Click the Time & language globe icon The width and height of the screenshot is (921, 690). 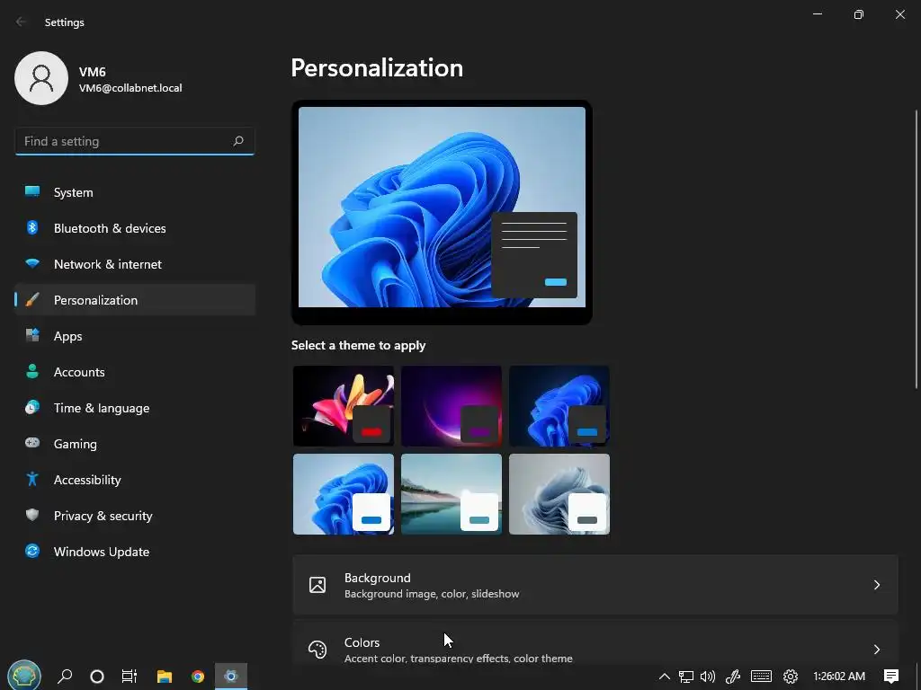32,407
